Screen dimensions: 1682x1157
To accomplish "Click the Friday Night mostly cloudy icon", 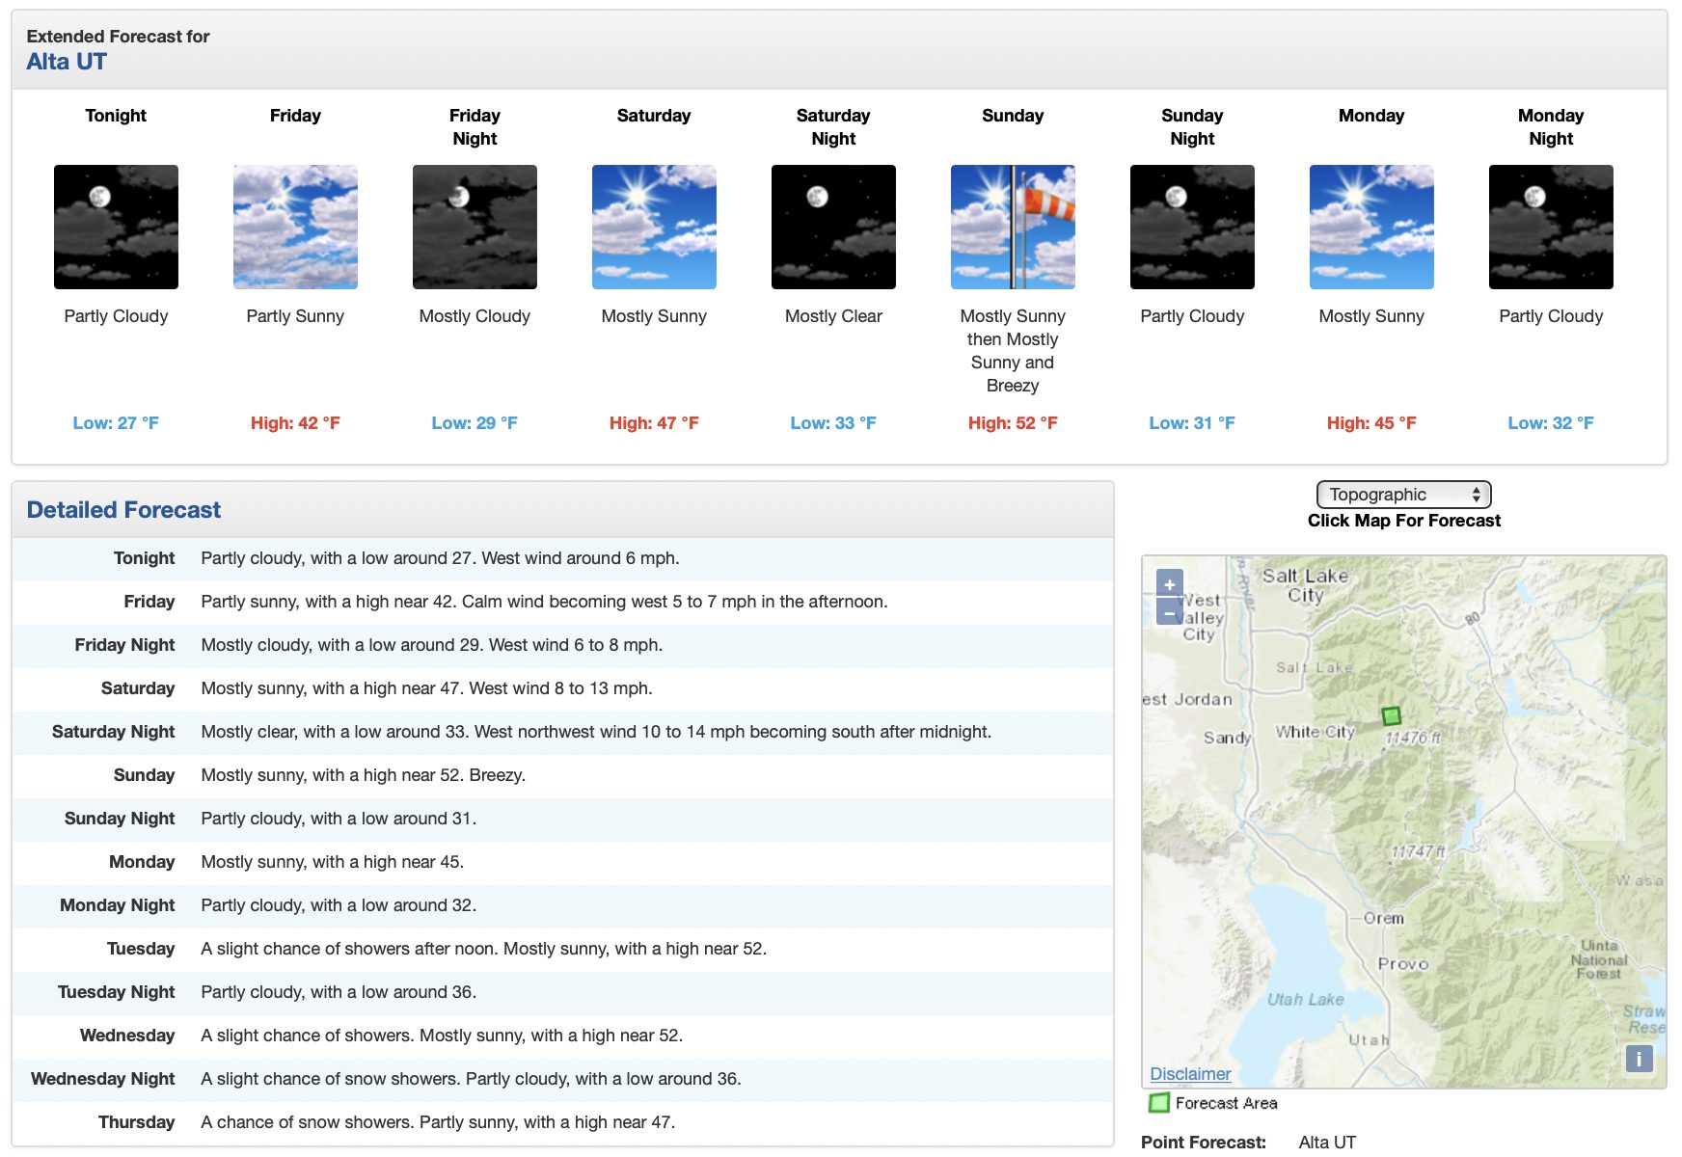I will pos(475,227).
